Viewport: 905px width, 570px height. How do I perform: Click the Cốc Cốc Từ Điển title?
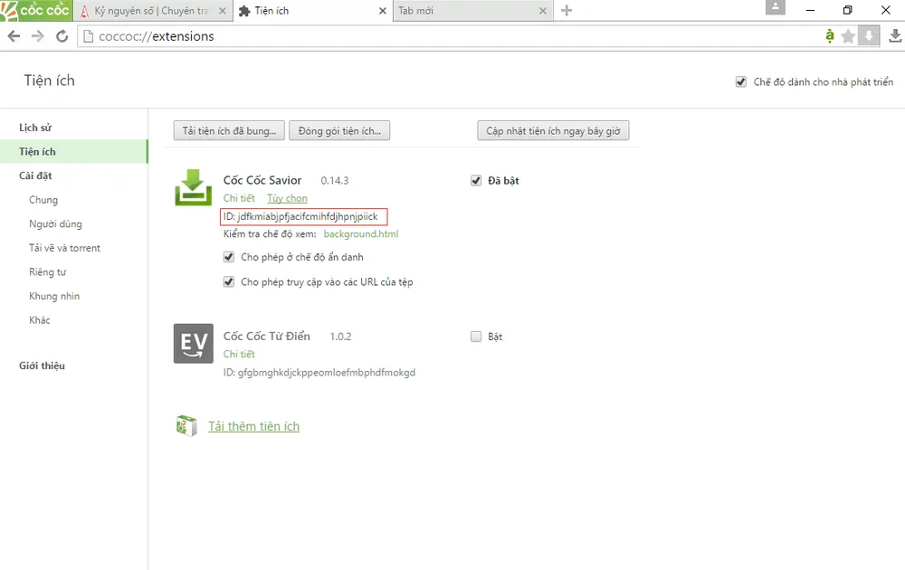tap(267, 337)
